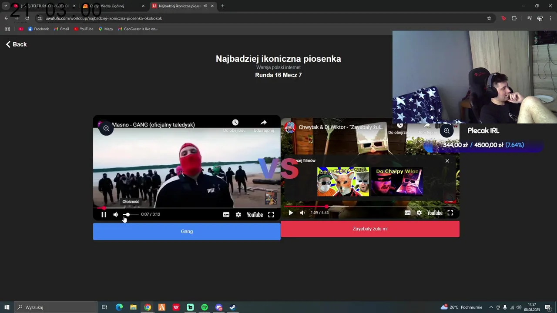Image resolution: width=557 pixels, height=313 pixels.
Task: Open the YouTube bookmark
Action: point(84,29)
